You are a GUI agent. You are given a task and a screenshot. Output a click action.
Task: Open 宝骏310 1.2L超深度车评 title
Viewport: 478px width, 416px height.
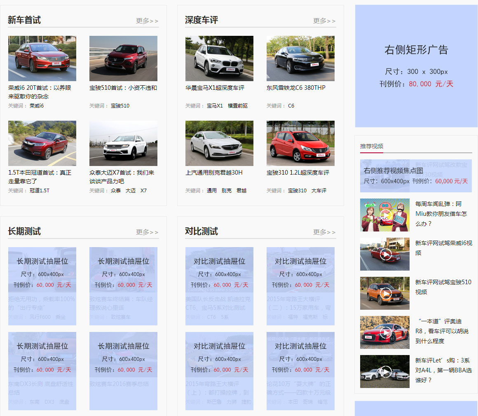tap(298, 173)
